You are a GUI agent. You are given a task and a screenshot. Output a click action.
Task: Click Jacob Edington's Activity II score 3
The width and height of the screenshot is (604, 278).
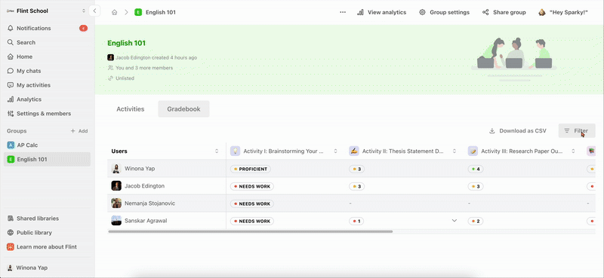[x=356, y=187]
